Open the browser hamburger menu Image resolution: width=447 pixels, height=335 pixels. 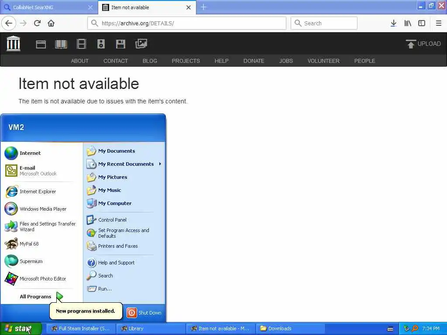438,23
